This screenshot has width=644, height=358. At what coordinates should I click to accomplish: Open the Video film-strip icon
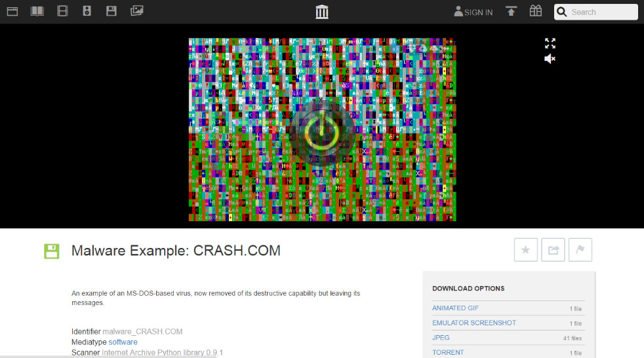62,11
